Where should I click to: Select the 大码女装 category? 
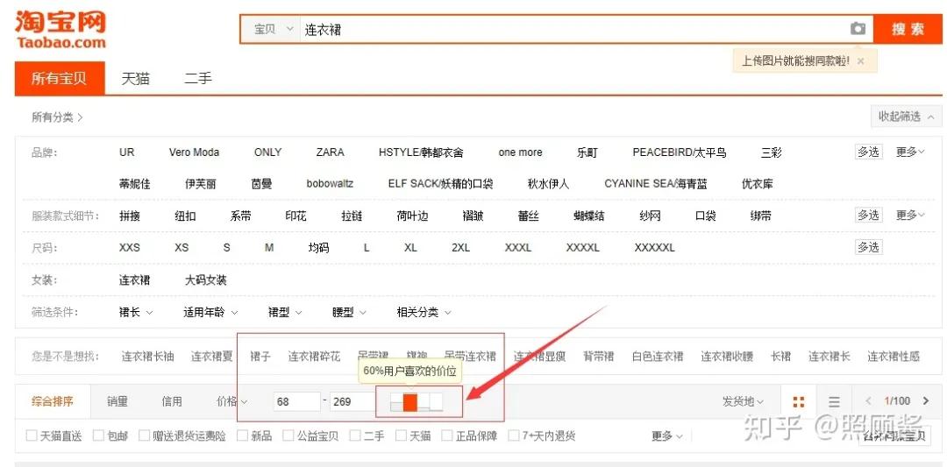(x=206, y=280)
